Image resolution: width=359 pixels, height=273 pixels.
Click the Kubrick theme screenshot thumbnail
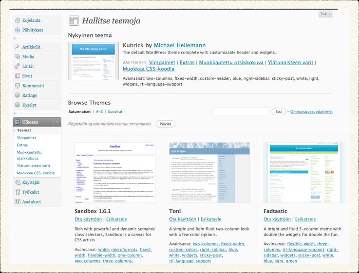coord(93,61)
